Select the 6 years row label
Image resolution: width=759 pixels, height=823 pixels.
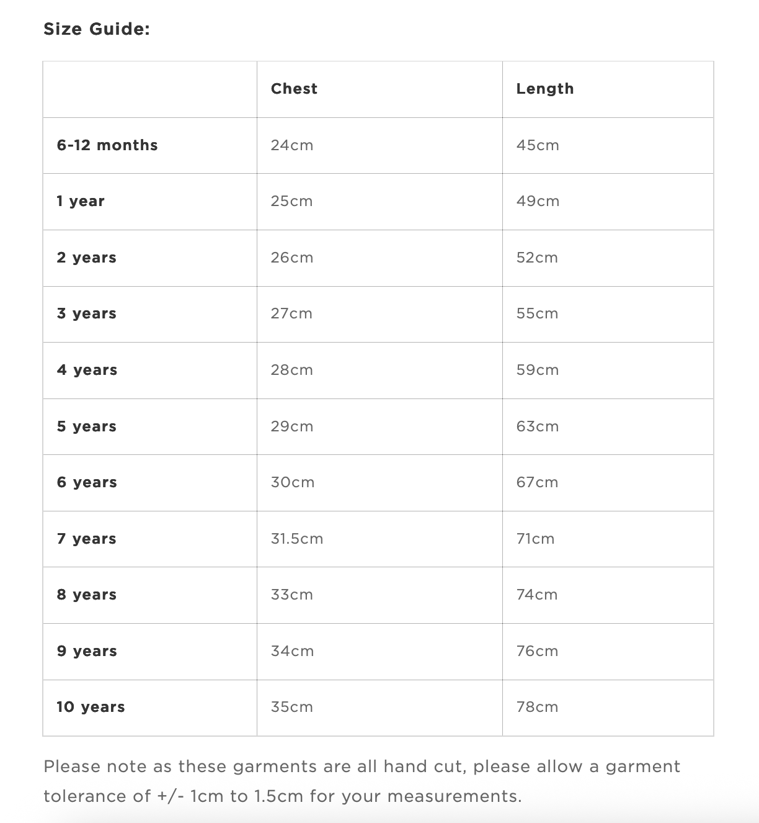click(x=87, y=482)
